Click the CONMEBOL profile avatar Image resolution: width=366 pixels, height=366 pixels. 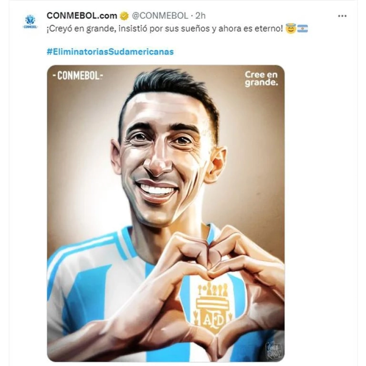[30, 22]
